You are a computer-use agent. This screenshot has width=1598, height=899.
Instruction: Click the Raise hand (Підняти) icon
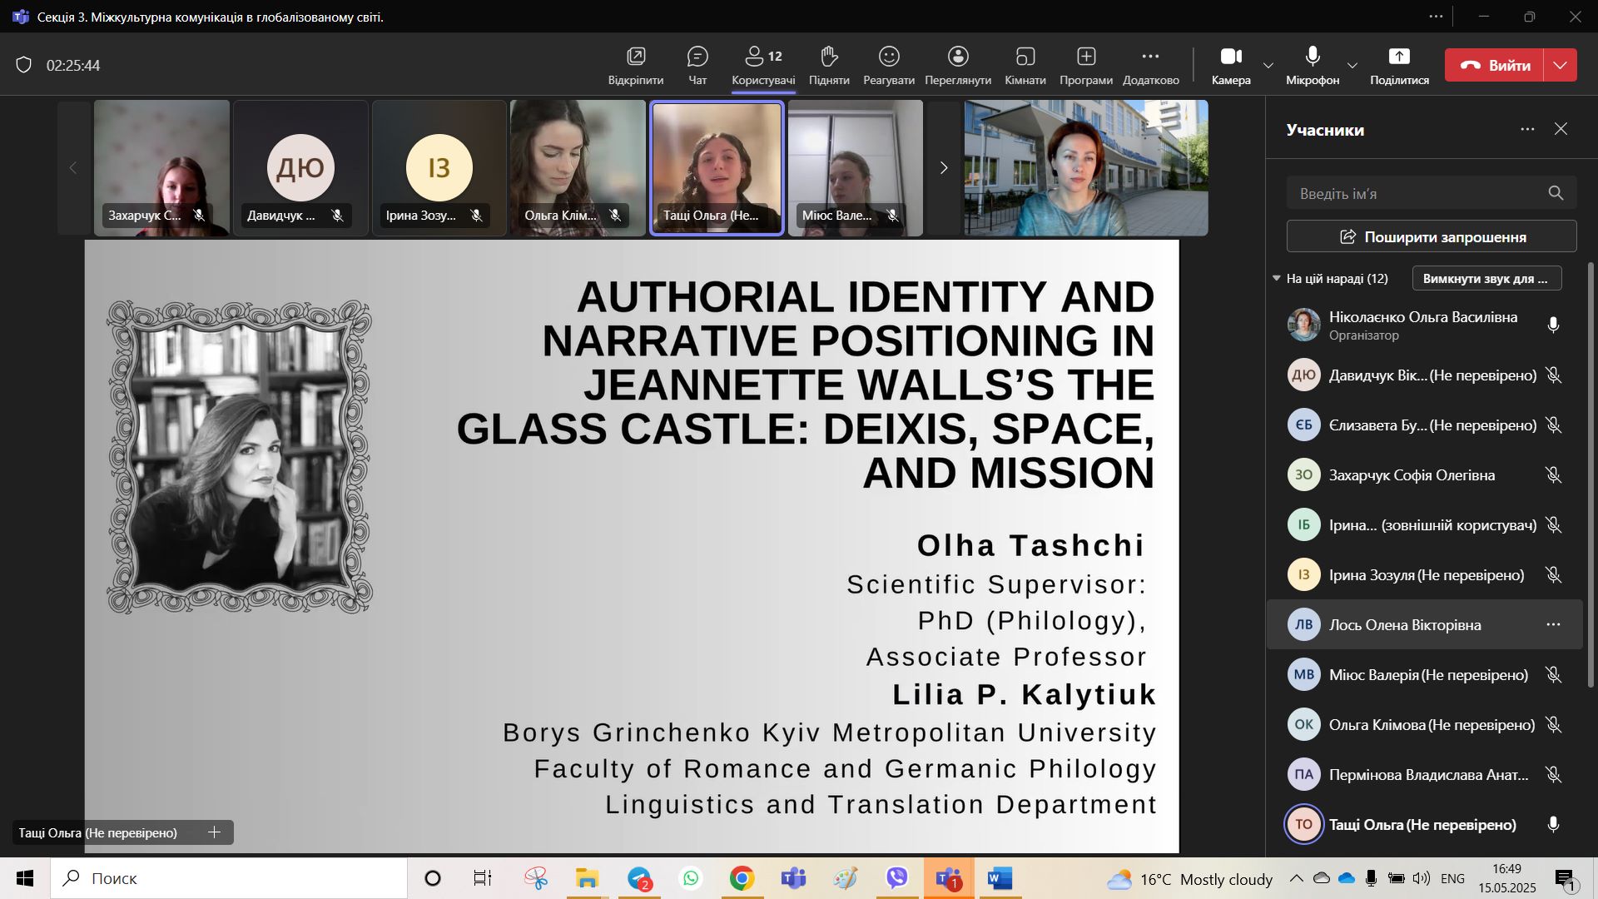click(828, 57)
